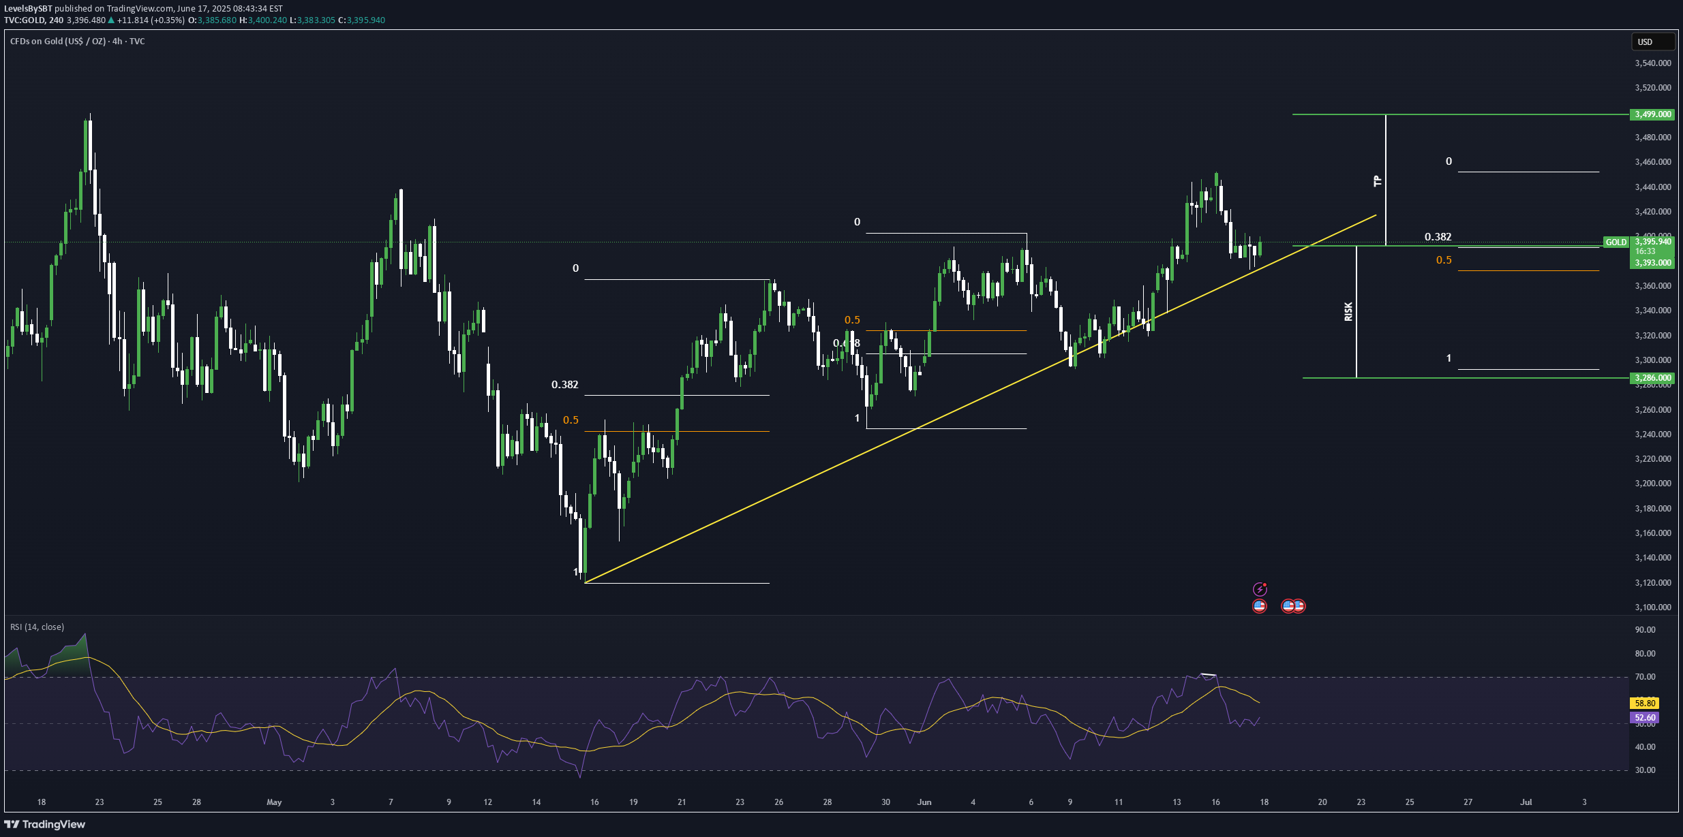Screen dimensions: 1683x837
Task: Click the Jun label on time axis
Action: 924,802
